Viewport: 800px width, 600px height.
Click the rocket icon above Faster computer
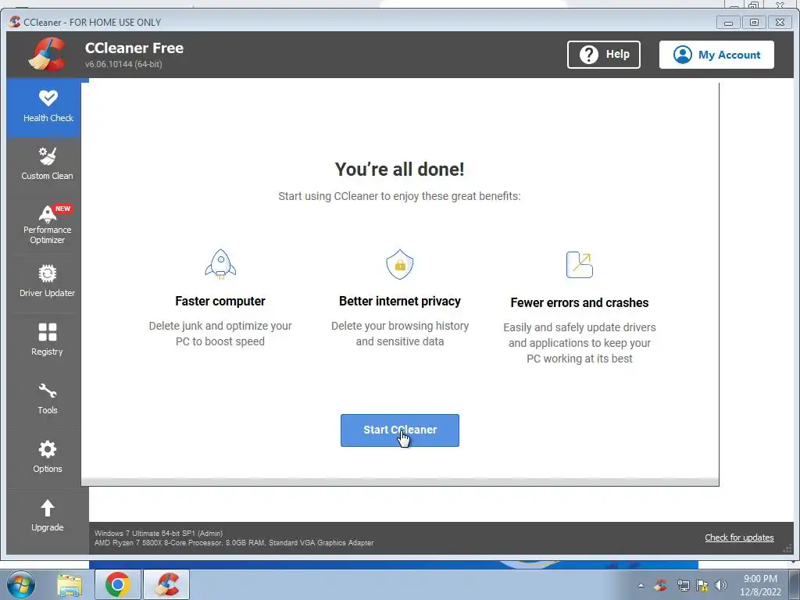pos(220,264)
